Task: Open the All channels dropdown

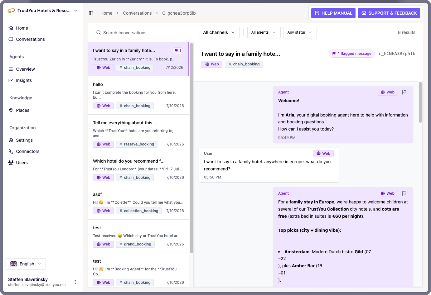Action: coord(219,32)
